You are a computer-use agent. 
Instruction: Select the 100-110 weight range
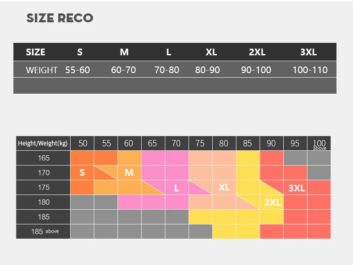coord(310,70)
